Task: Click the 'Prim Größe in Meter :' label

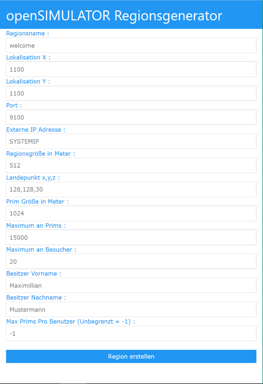Action: click(x=37, y=201)
